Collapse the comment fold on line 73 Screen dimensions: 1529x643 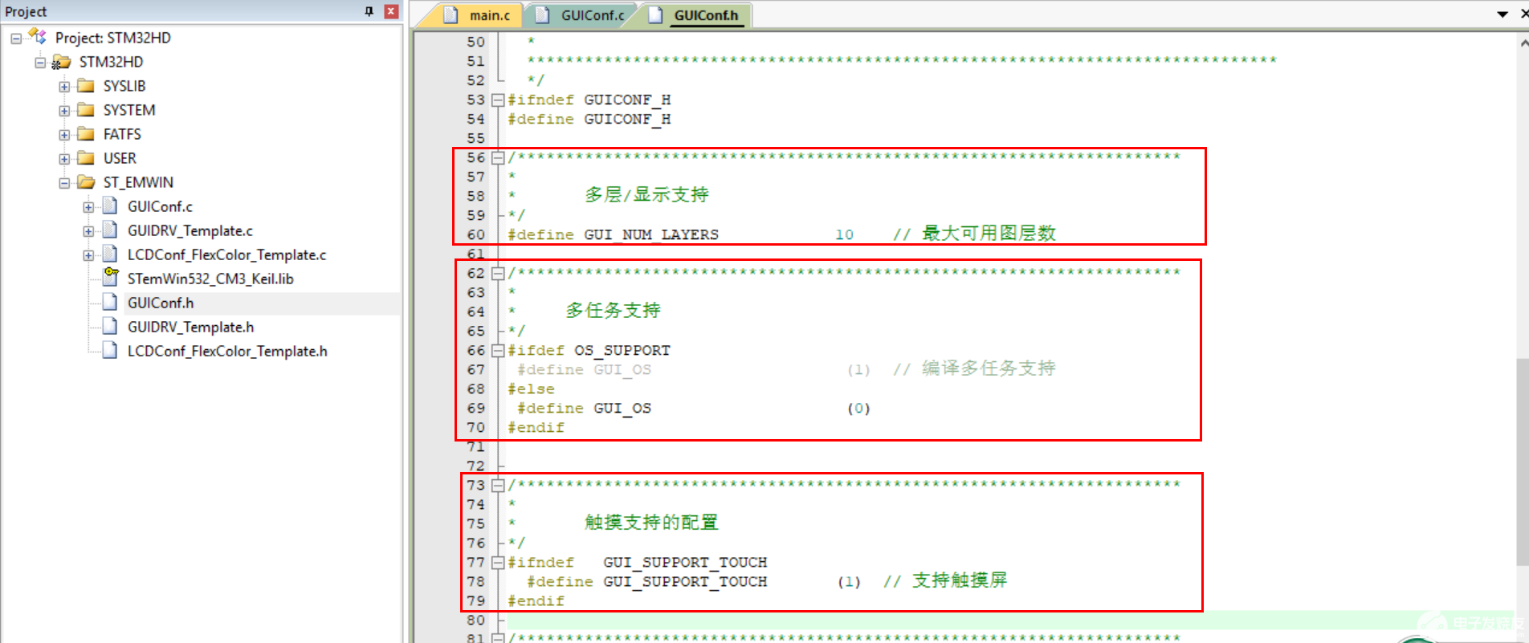point(498,486)
